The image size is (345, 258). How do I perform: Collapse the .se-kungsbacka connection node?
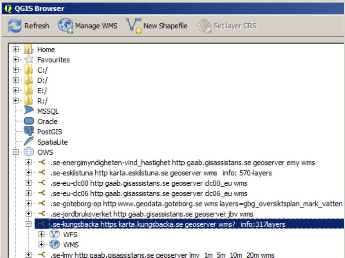(x=29, y=224)
